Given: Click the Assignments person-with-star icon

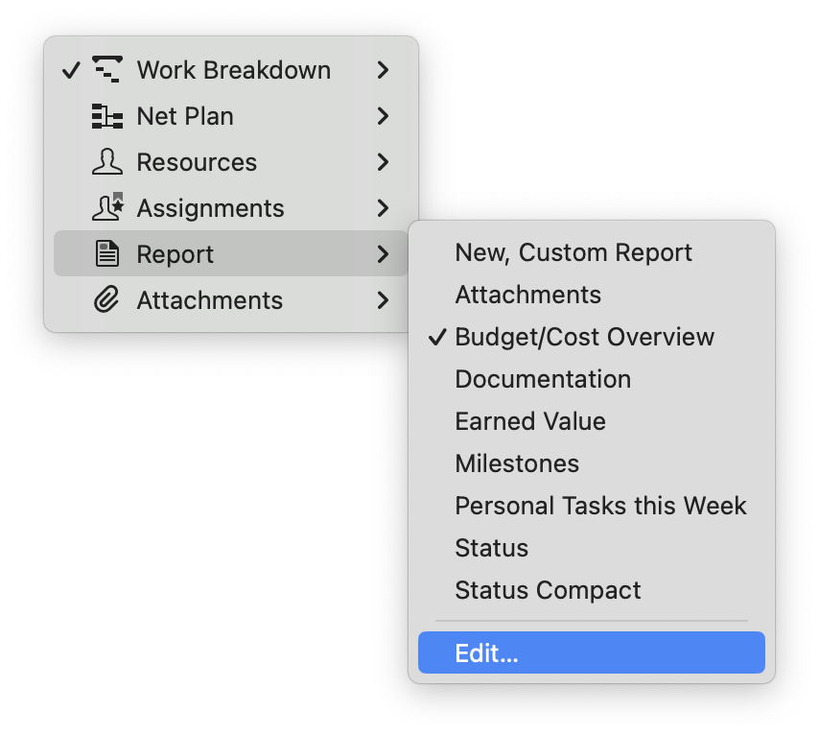Looking at the screenshot, I should coord(108,207).
